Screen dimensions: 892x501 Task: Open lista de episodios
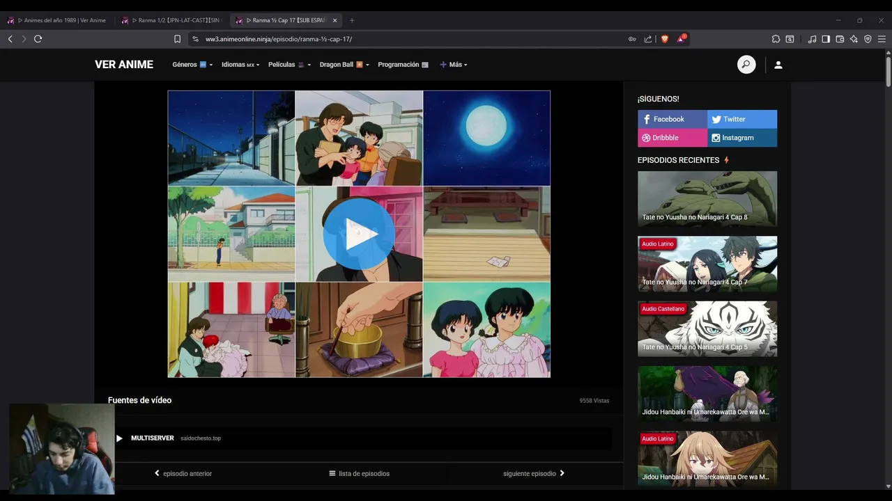pos(359,474)
